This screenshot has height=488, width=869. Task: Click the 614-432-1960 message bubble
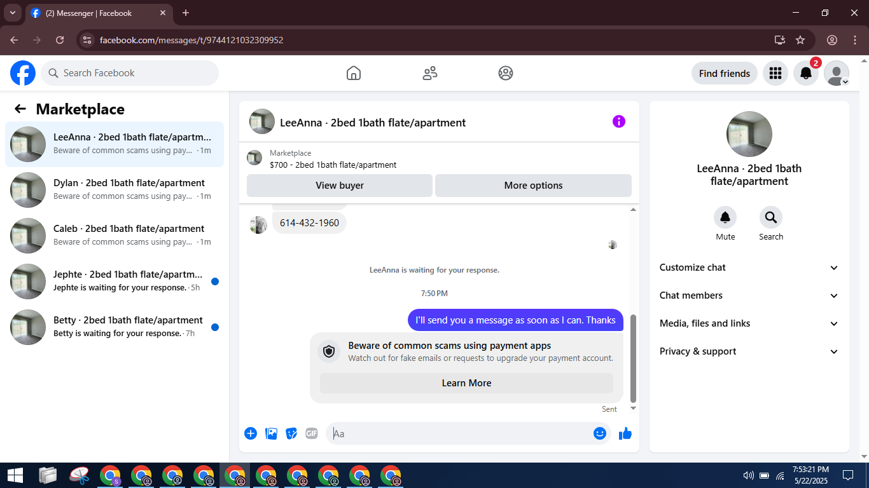pyautogui.click(x=309, y=223)
